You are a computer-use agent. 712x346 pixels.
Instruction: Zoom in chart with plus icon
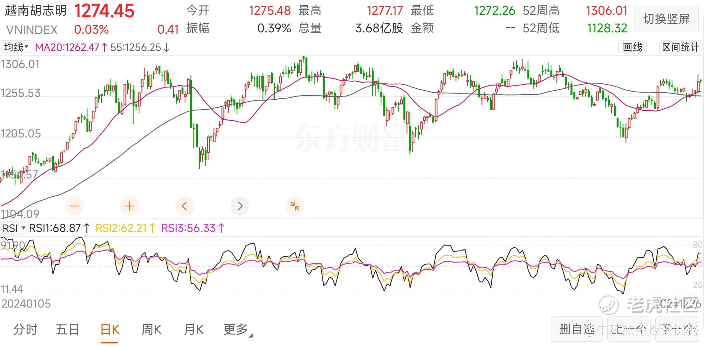coord(130,206)
